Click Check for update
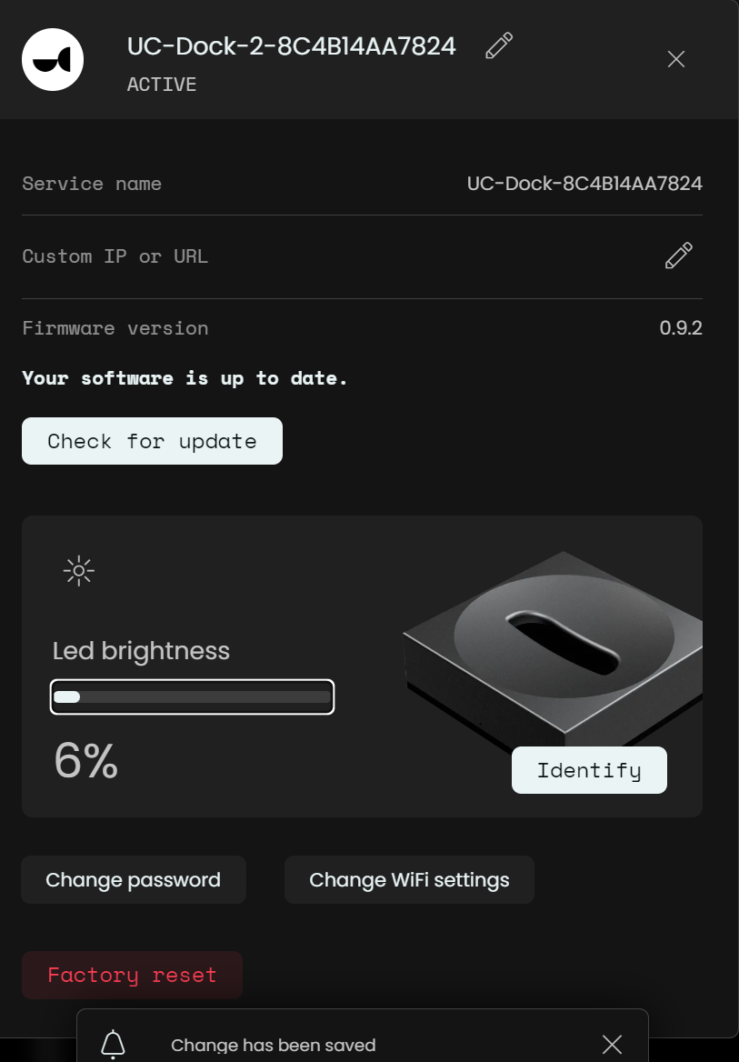Image resolution: width=739 pixels, height=1062 pixels. tap(152, 441)
